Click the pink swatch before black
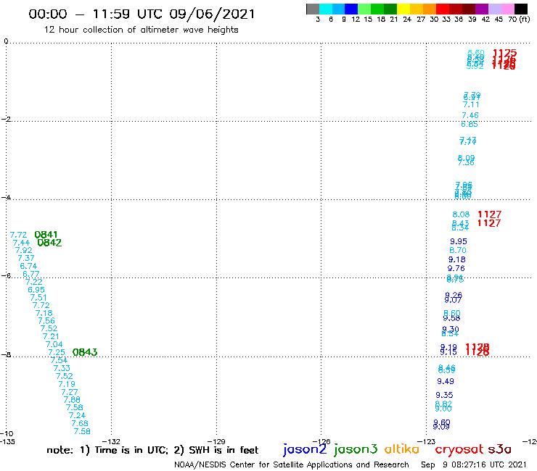Screen dimensions: 537x471 (508, 9)
